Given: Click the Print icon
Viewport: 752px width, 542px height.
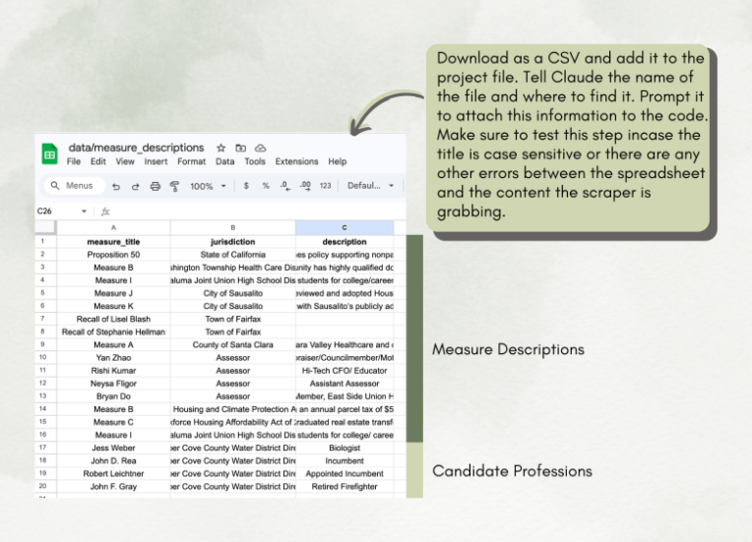Looking at the screenshot, I should [155, 186].
